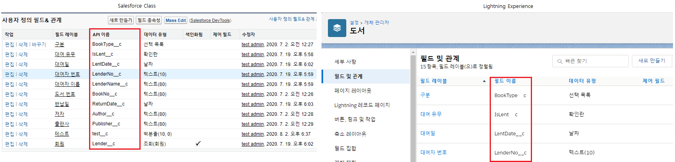Click 삭제 in the 대여자 번호 row
The image size is (675, 162).
pyautogui.click(x=23, y=74)
